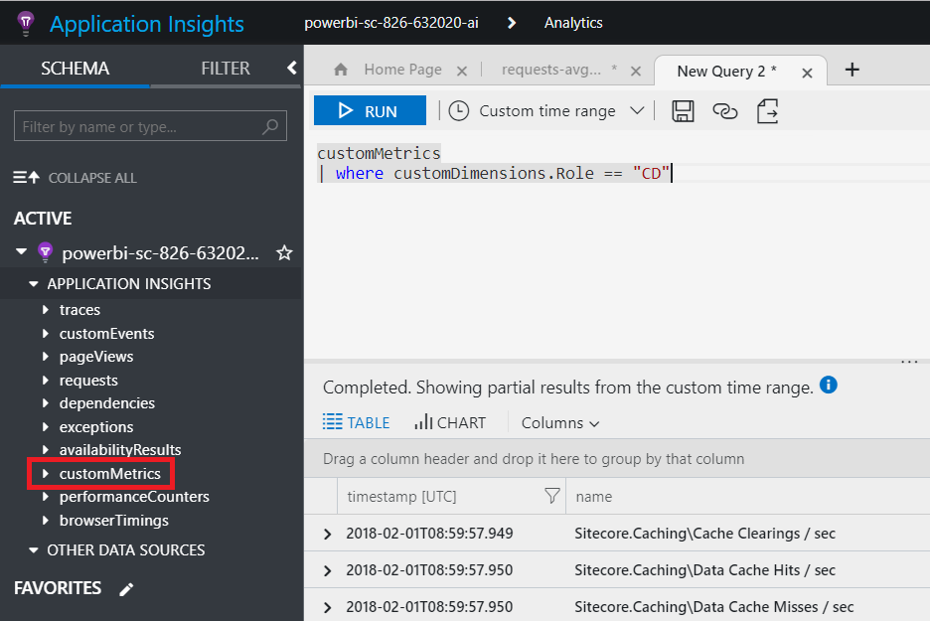Image resolution: width=930 pixels, height=621 pixels.
Task: Collapse the powerbi-sc-826-63202 resource node
Action: pyautogui.click(x=21, y=252)
